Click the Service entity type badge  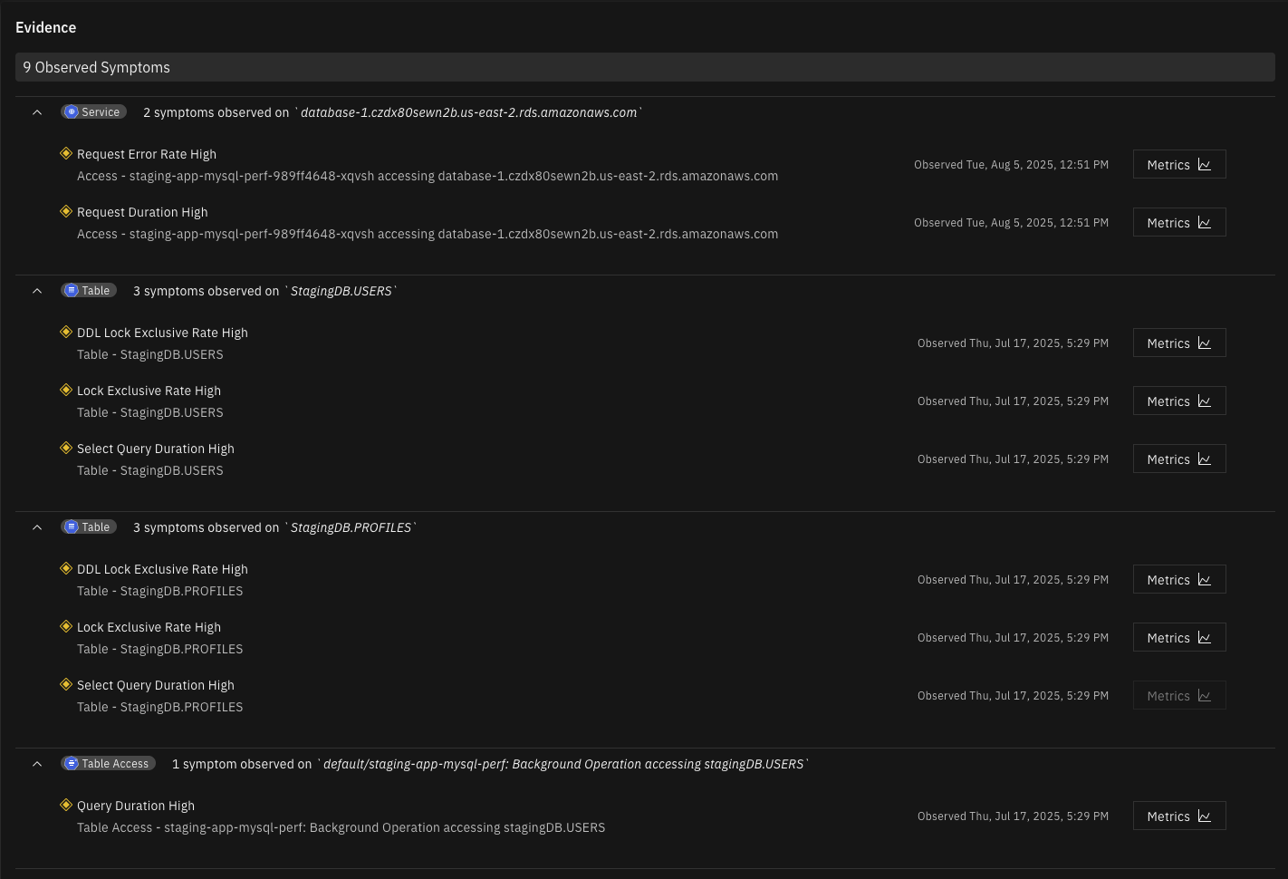click(93, 112)
